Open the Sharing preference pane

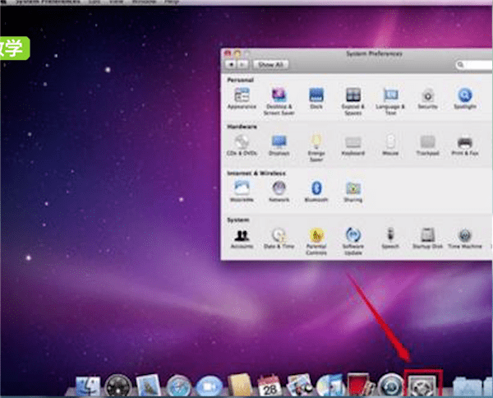point(352,192)
